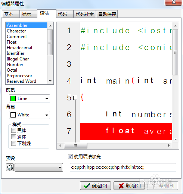Viewport: 183px width, 194px height.
Task: Click the horizontal scrollbar thumb in code preview
Action: [75, 145]
